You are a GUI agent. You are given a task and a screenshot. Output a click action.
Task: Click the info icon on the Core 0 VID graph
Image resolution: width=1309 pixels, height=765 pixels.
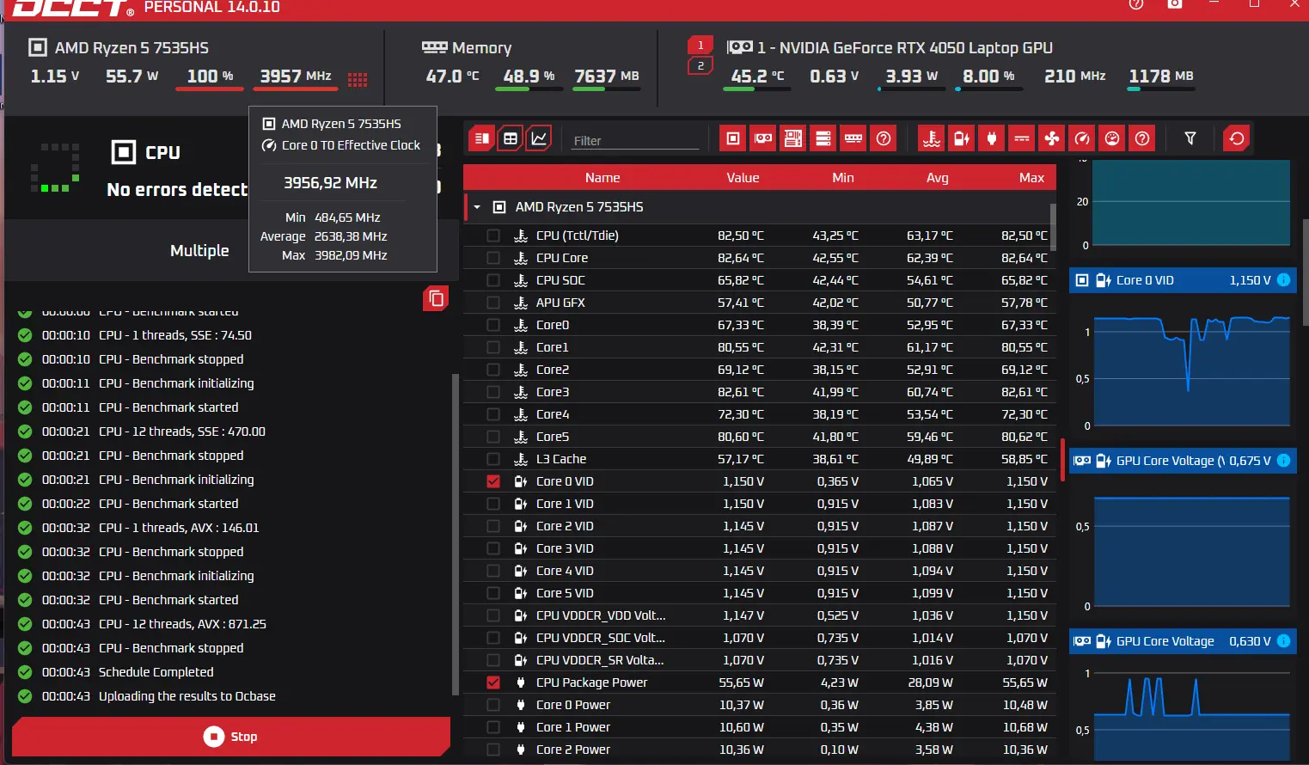point(1283,280)
